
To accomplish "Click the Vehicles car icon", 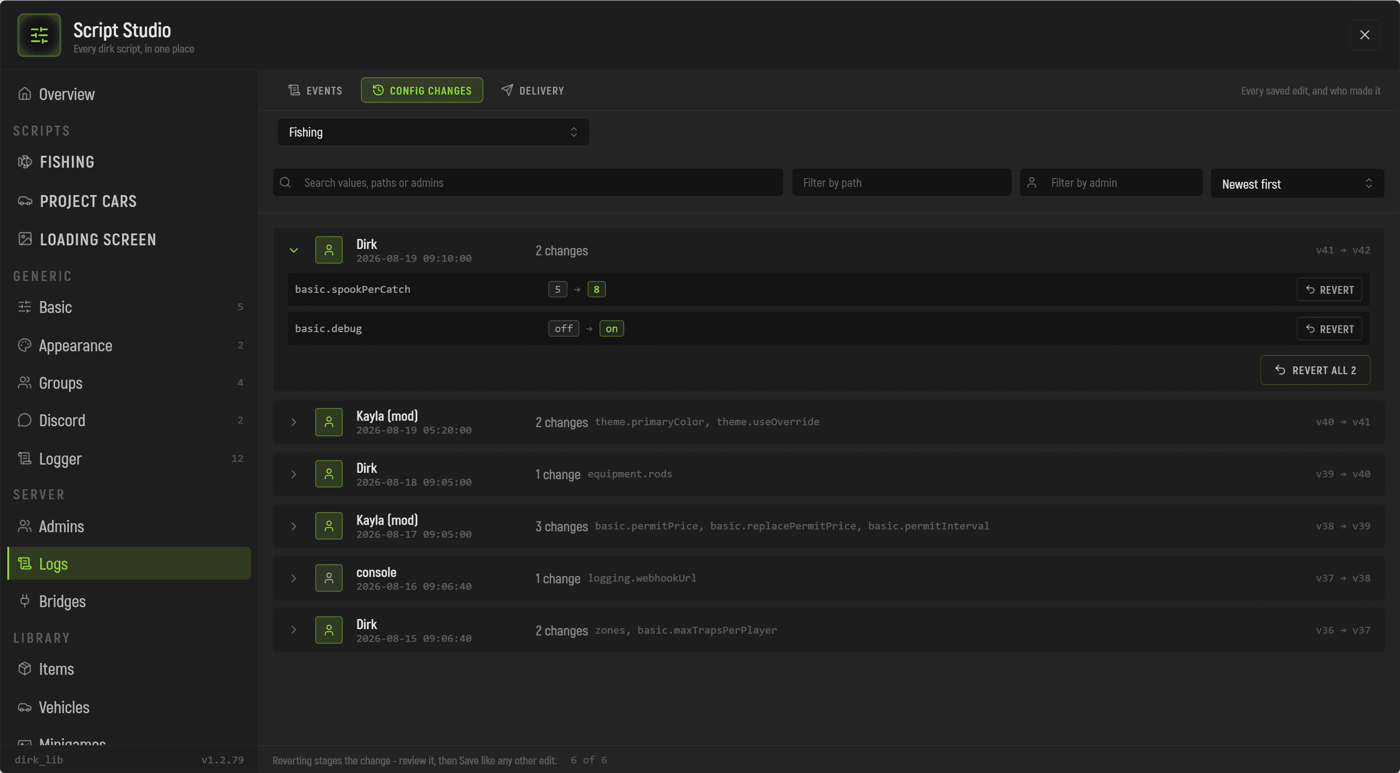I will (25, 707).
